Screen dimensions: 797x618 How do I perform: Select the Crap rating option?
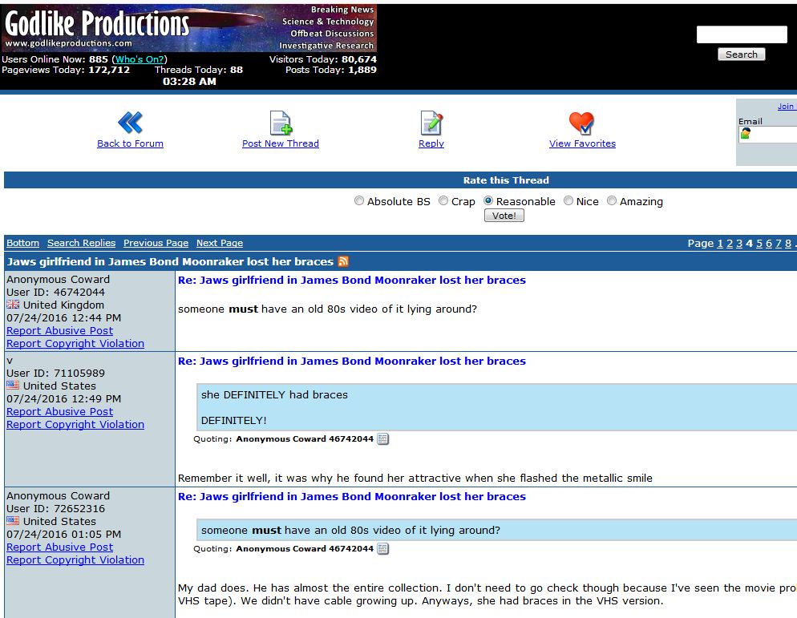tap(443, 200)
